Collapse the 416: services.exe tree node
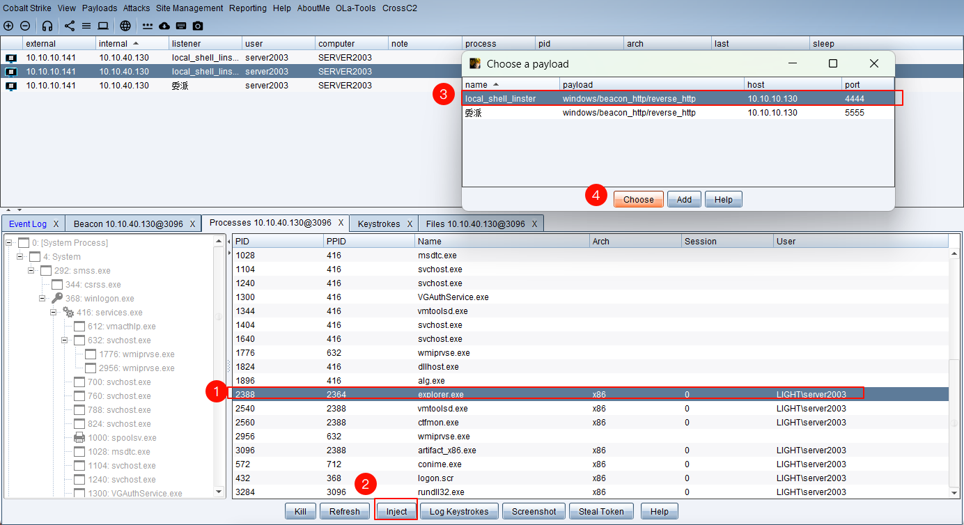The width and height of the screenshot is (964, 525). pyautogui.click(x=54, y=313)
